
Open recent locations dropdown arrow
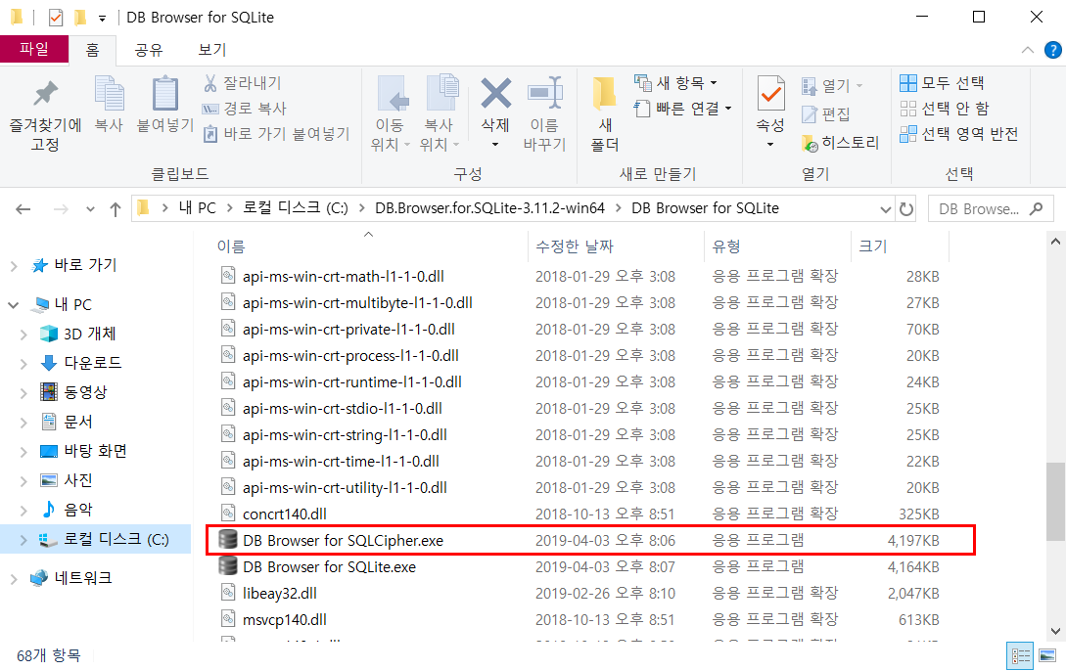click(x=90, y=209)
